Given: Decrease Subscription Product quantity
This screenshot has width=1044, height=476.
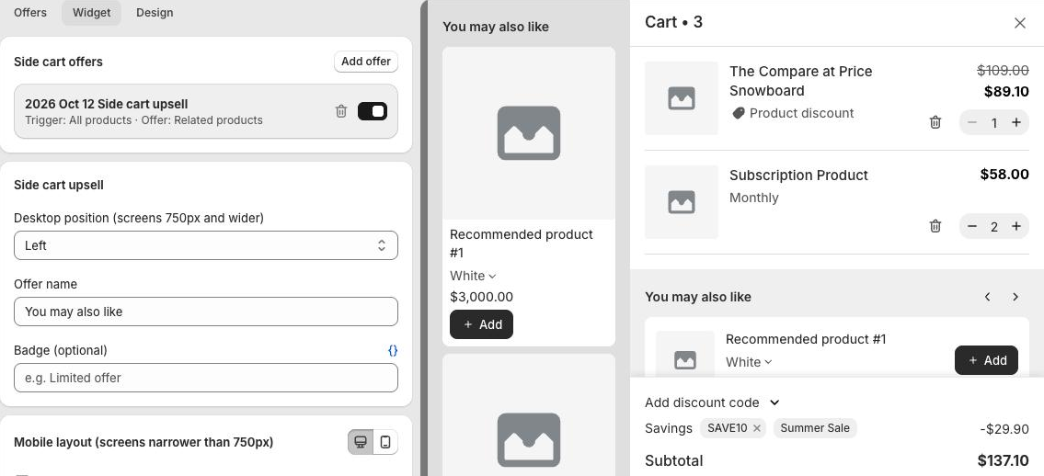Looking at the screenshot, I should coord(972,226).
